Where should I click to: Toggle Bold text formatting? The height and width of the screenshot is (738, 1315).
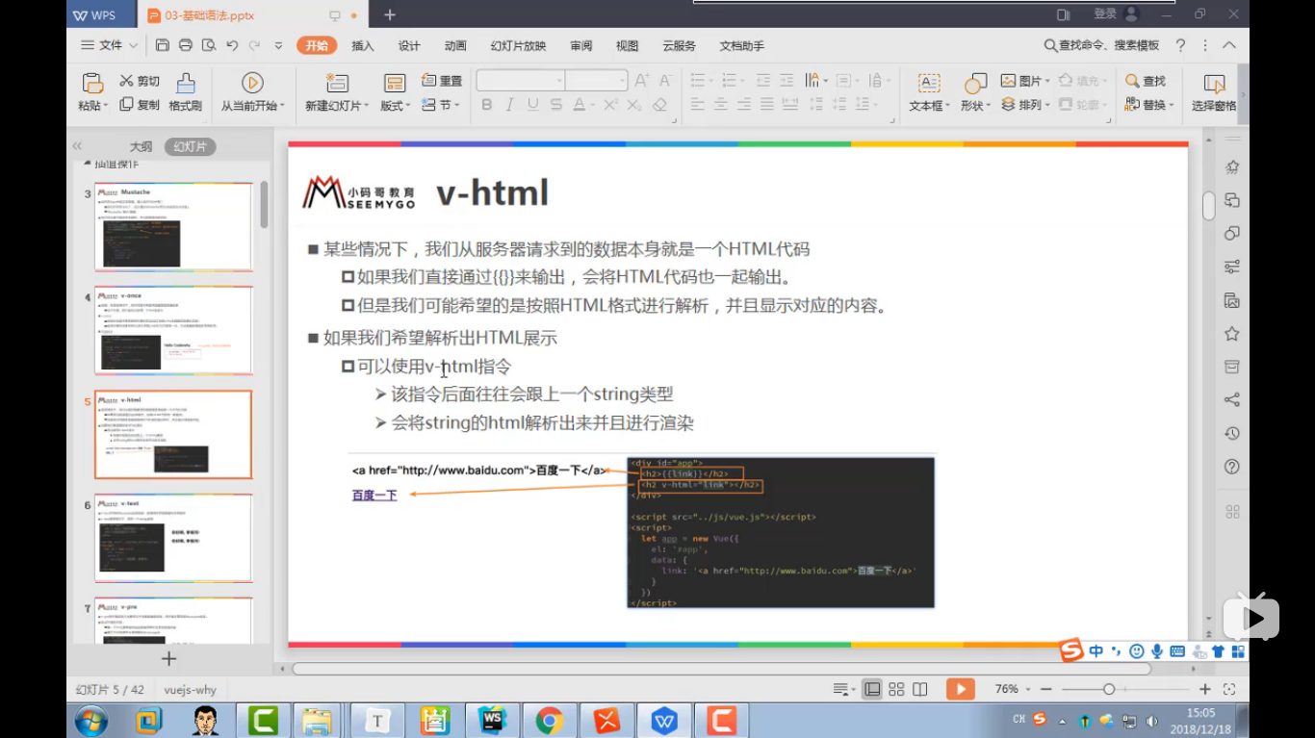(486, 105)
